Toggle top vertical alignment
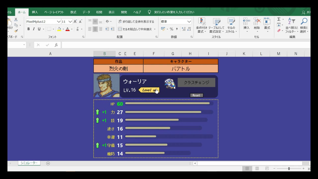 (x=90, y=22)
